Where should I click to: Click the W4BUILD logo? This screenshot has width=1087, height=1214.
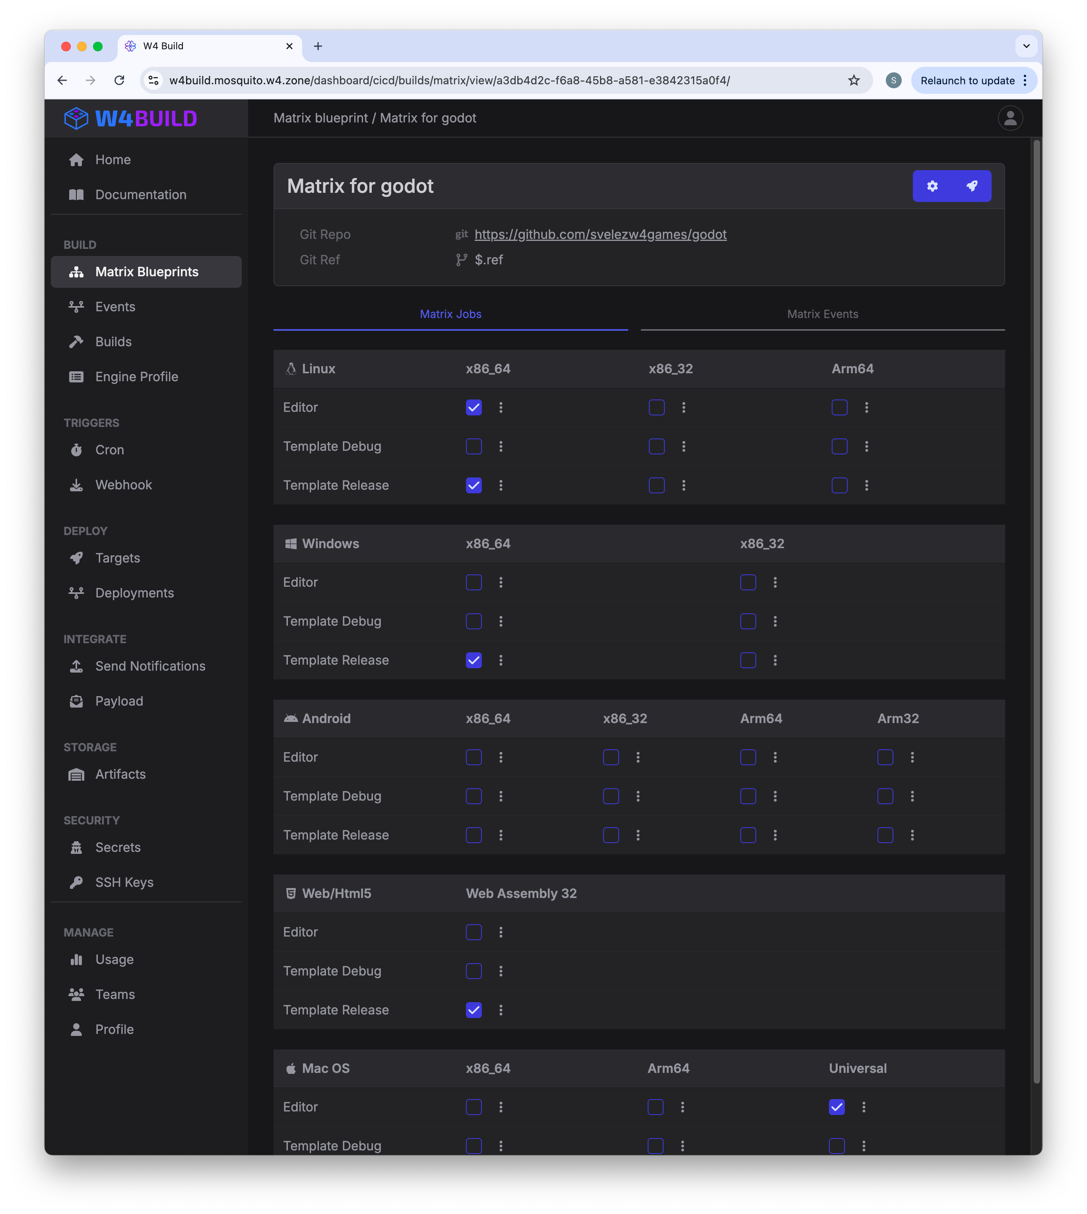click(131, 118)
